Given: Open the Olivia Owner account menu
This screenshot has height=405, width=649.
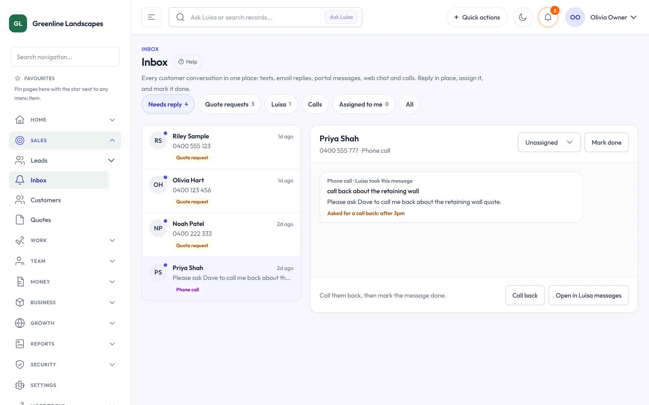Looking at the screenshot, I should [x=614, y=17].
